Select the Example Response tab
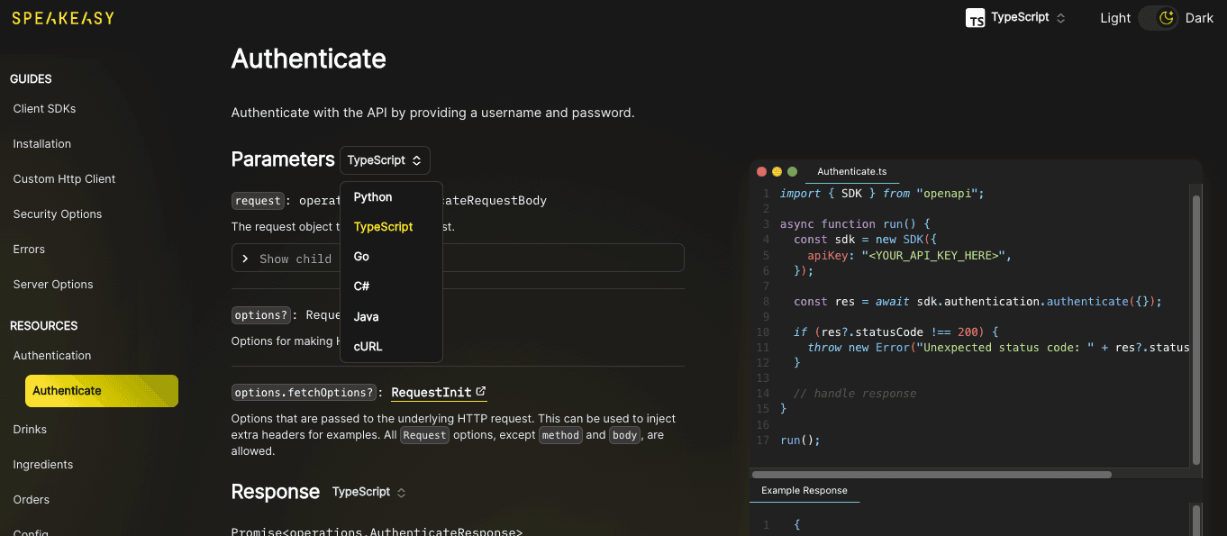This screenshot has height=536, width=1227. (x=804, y=491)
